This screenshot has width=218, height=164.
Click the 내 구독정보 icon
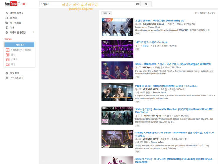coord(7,23)
